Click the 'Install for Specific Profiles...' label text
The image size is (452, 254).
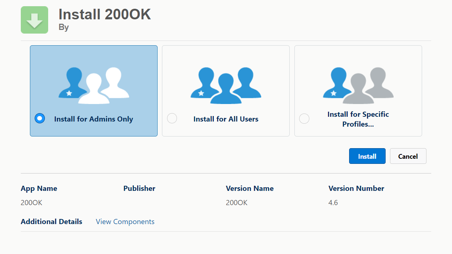pos(358,119)
